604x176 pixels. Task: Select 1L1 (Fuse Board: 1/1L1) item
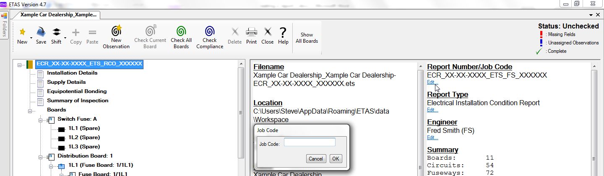[x=101, y=165]
